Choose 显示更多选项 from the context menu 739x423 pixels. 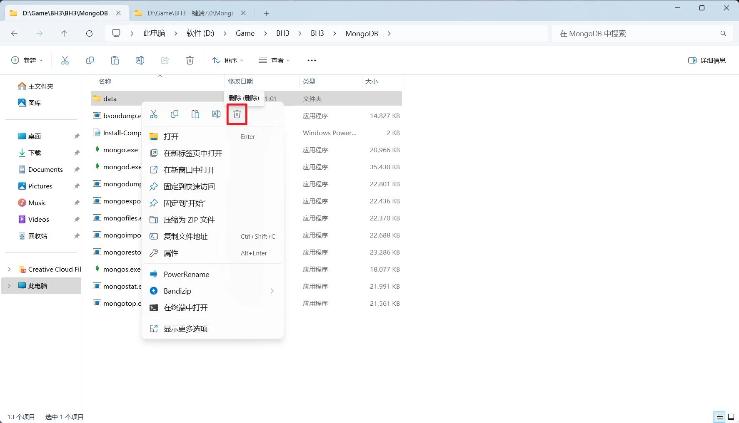click(185, 328)
